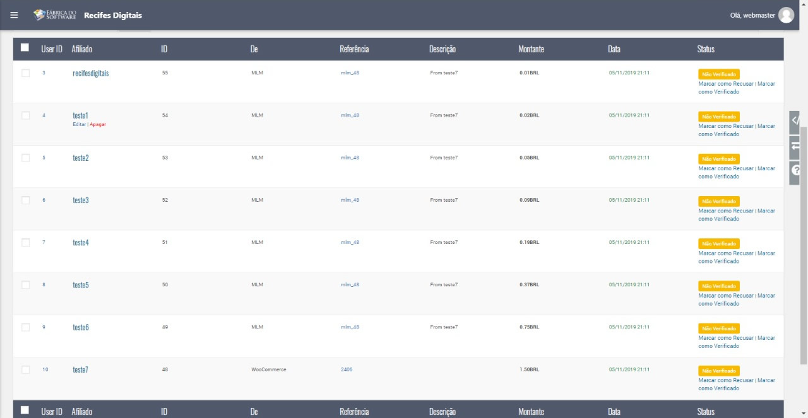Tick the checkbox in the teste7 row
This screenshot has height=418, width=808.
[x=26, y=369]
